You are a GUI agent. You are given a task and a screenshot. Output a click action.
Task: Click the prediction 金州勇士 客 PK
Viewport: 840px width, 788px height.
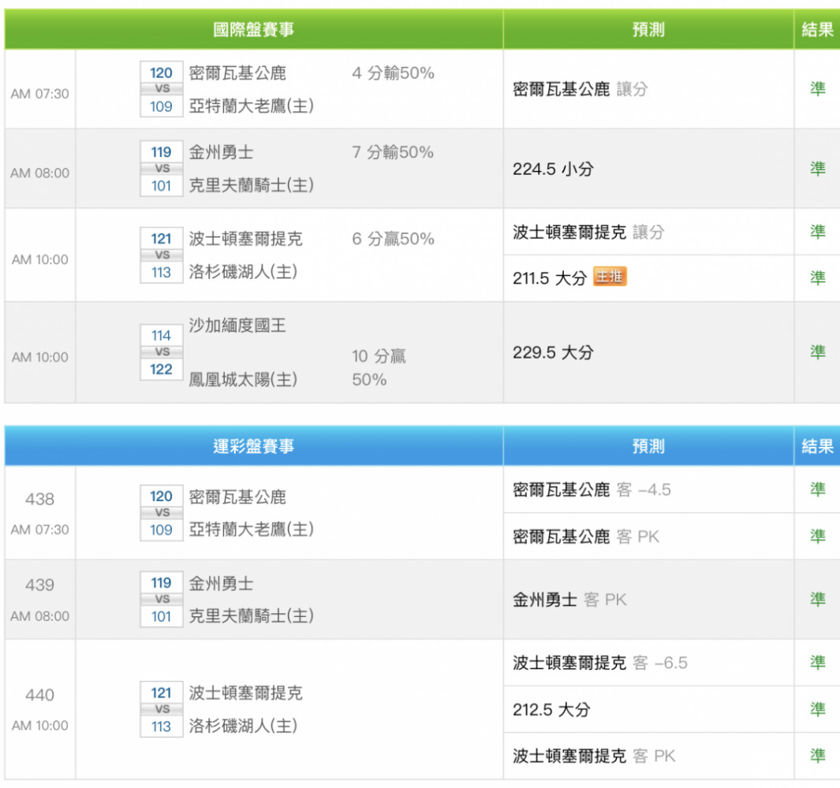569,600
